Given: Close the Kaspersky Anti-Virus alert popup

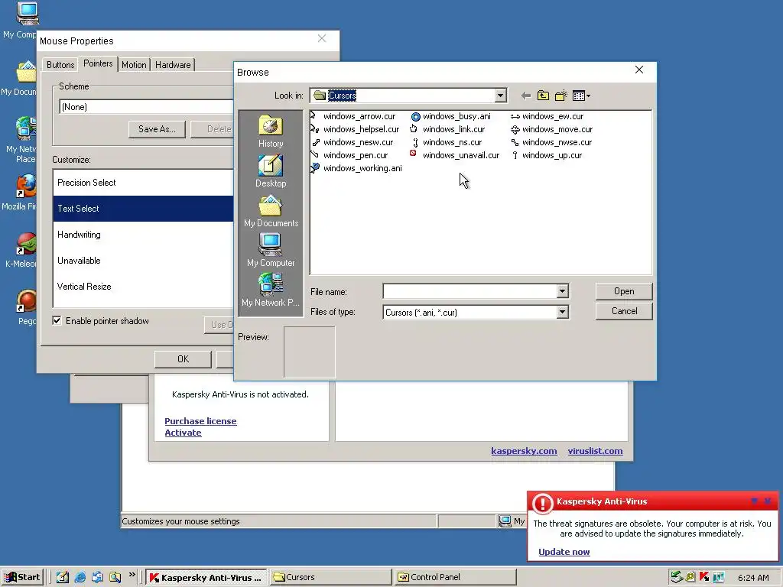Looking at the screenshot, I should 768,501.
